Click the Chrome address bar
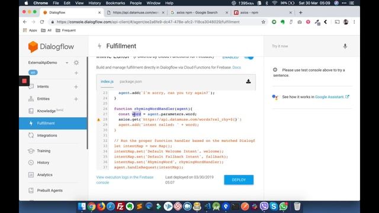The height and width of the screenshot is (213, 379). pyautogui.click(x=155, y=22)
